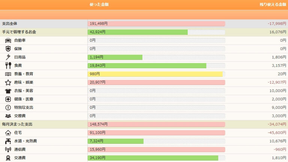The height and width of the screenshot is (162, 288).
Task: Select the 1,806円 remaining amount
Action: pos(279,57)
